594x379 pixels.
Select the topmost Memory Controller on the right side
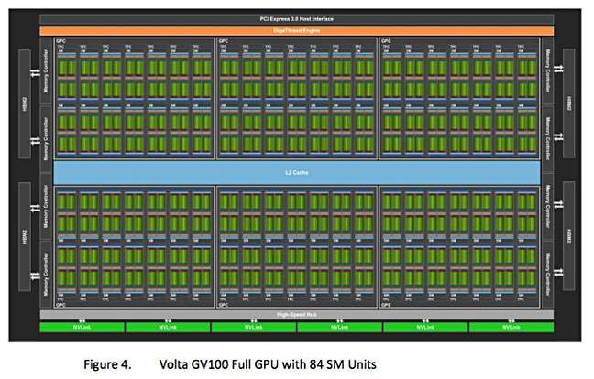547,71
